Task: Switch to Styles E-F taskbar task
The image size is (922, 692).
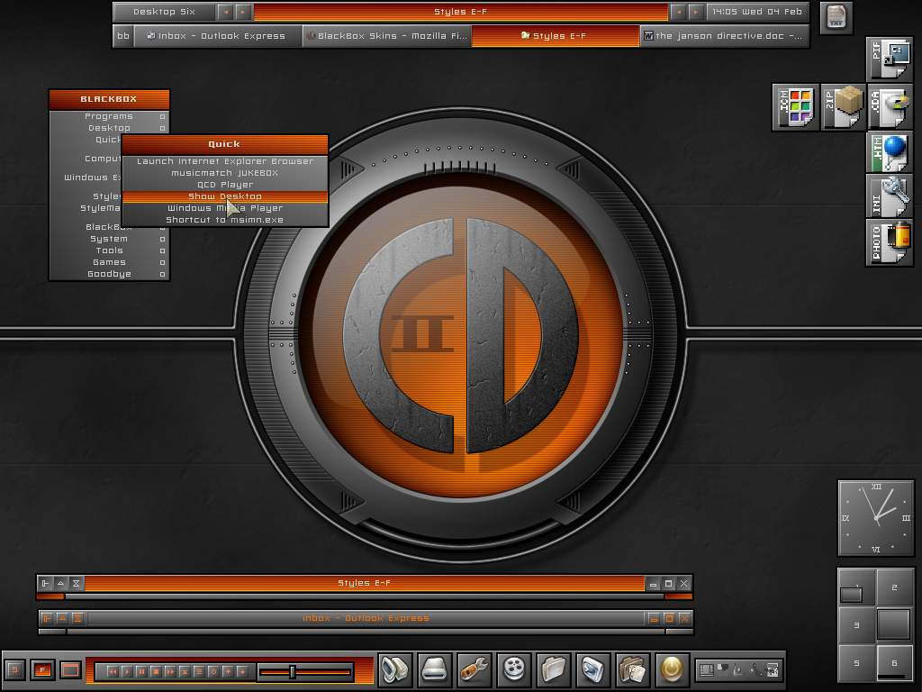Action: point(555,36)
